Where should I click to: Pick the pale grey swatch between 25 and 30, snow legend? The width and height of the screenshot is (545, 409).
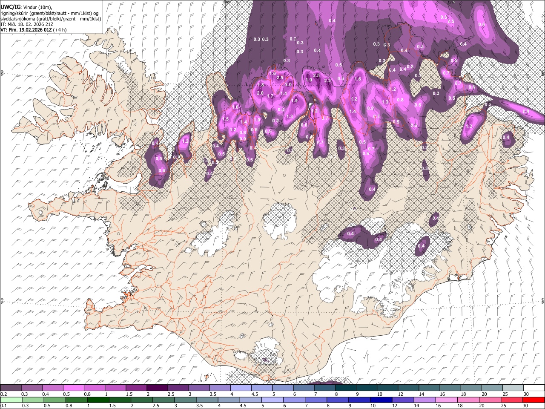513,388
